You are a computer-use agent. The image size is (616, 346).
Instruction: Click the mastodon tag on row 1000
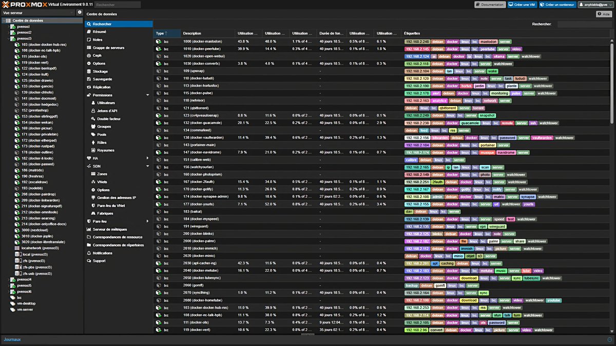coord(488,41)
